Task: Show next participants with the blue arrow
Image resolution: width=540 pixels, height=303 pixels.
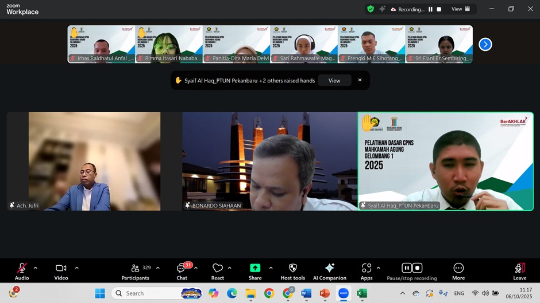Action: click(x=485, y=44)
